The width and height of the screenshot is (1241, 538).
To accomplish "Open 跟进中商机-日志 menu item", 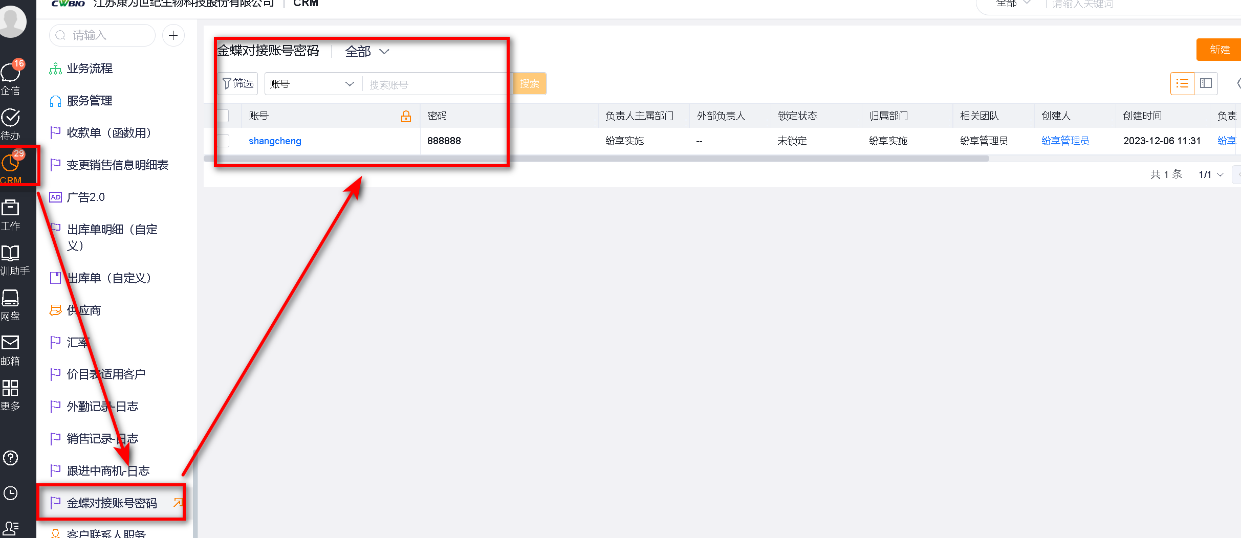I will [x=108, y=471].
